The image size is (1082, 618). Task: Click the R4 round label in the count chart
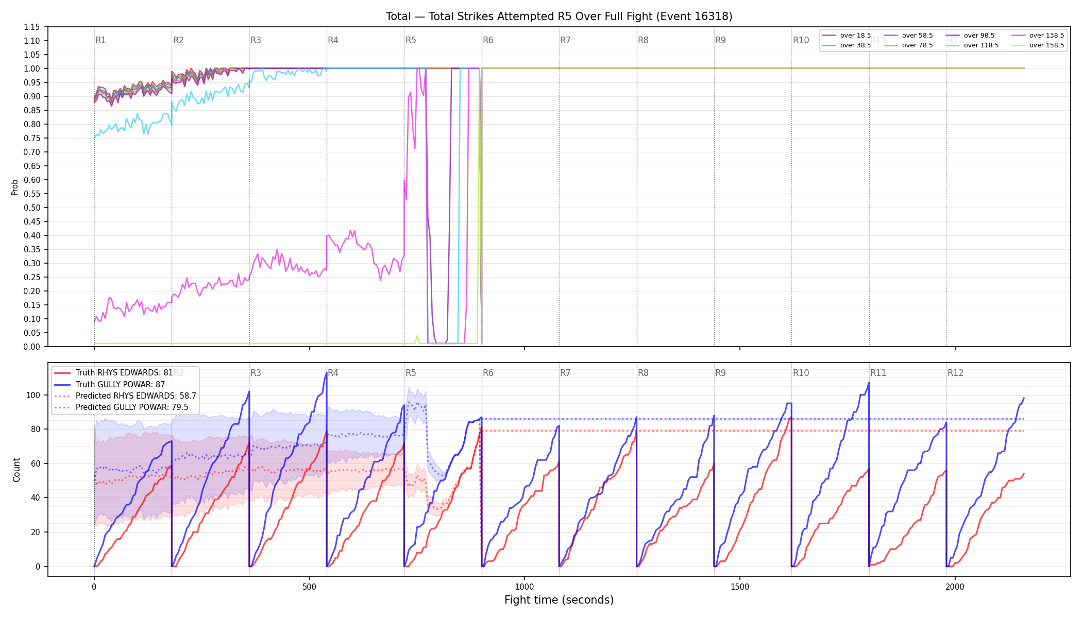pyautogui.click(x=333, y=373)
